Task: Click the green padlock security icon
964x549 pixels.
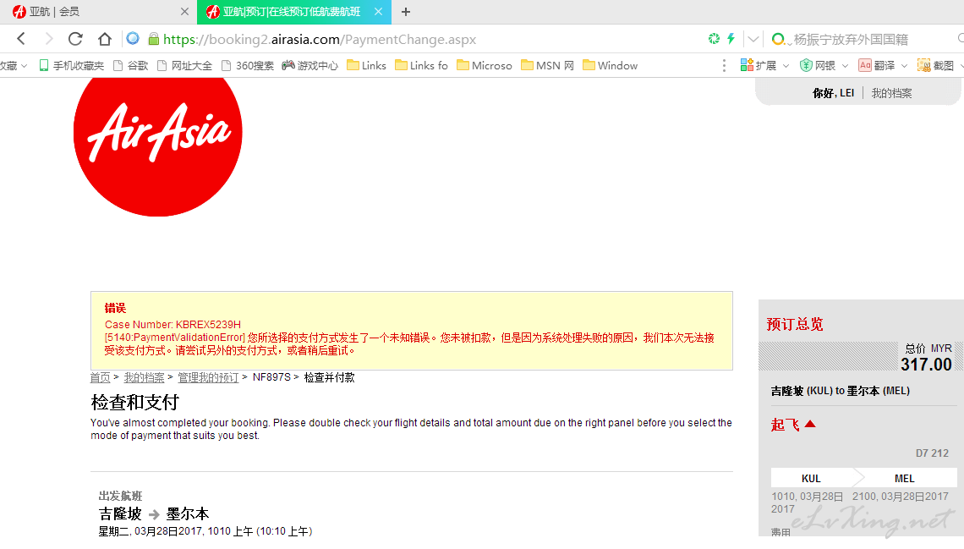Action: pos(154,40)
